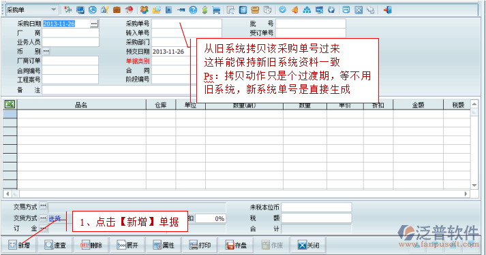The width and height of the screenshot is (486, 255).
Task: Click the 采购单号 input field
Action: [x=187, y=24]
